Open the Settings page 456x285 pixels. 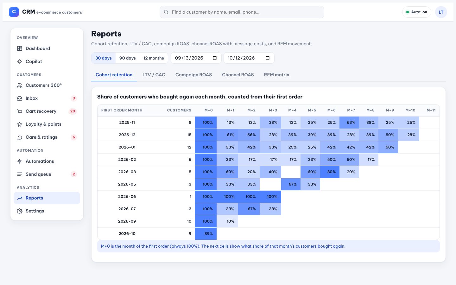click(47, 211)
